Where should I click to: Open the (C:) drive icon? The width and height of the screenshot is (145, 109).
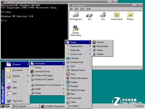click(89, 17)
